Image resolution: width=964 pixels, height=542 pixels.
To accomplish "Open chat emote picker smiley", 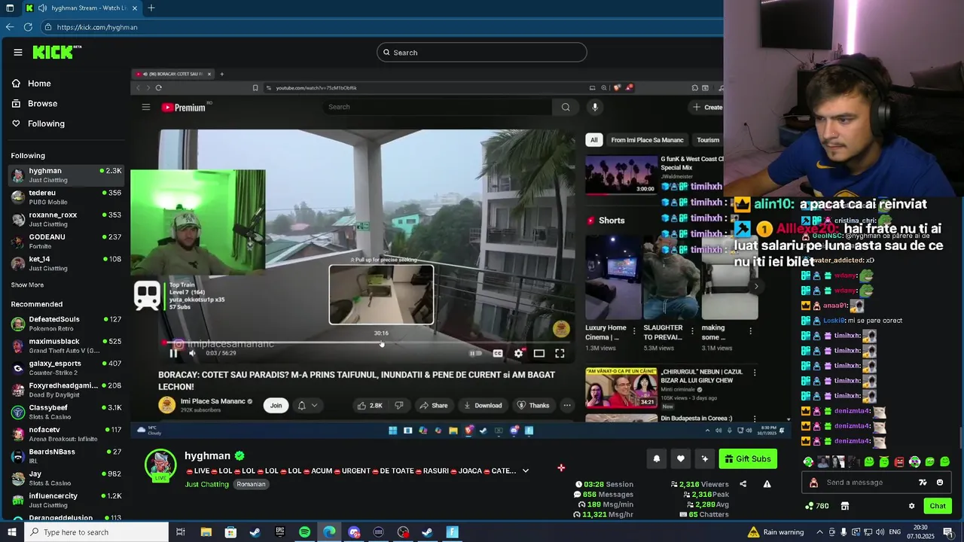I will click(940, 483).
